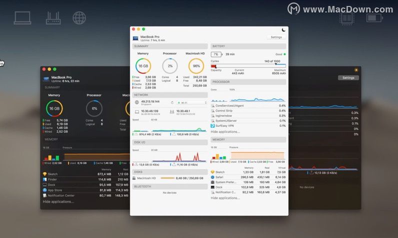The width and height of the screenshot is (398, 238).
Task: Click the CPU usage graph under Processor
Action: click(x=257, y=99)
